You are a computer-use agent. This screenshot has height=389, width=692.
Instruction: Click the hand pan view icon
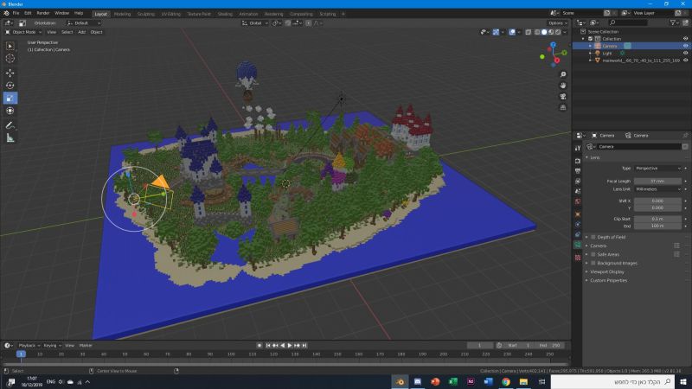click(563, 86)
